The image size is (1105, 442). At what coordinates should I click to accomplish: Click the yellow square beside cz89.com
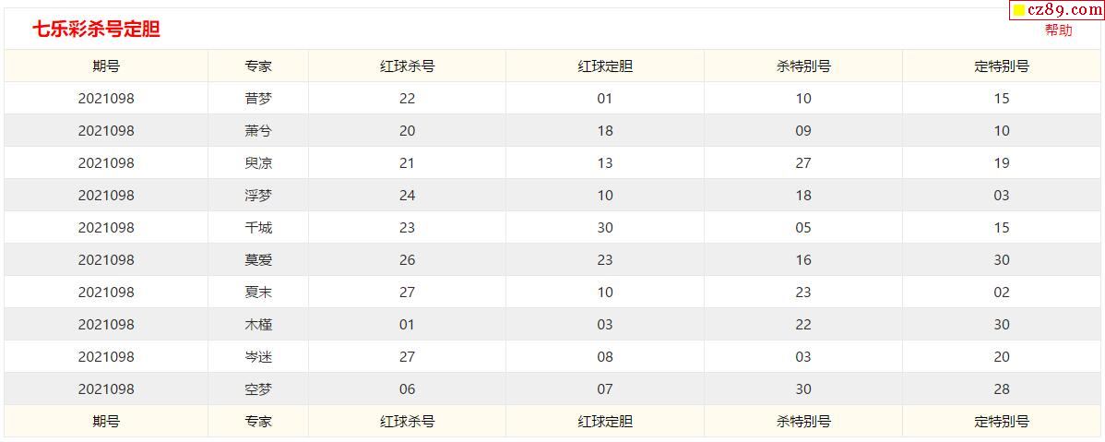[x=1018, y=11]
